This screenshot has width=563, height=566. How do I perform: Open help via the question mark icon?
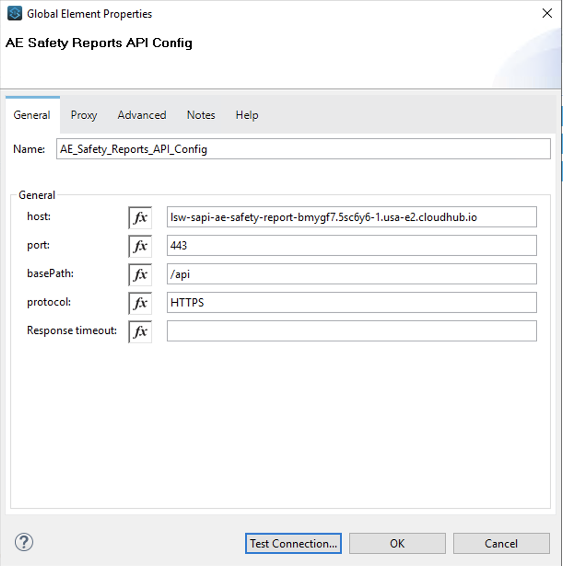point(24,542)
